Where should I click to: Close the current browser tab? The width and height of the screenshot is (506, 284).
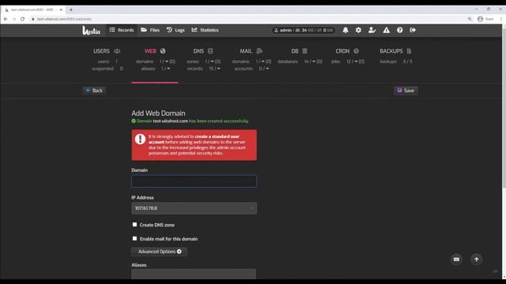(61, 9)
